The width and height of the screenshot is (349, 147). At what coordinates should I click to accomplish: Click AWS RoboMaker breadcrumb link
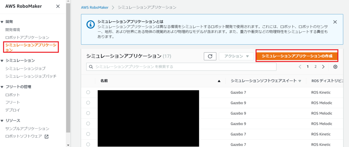[95, 7]
